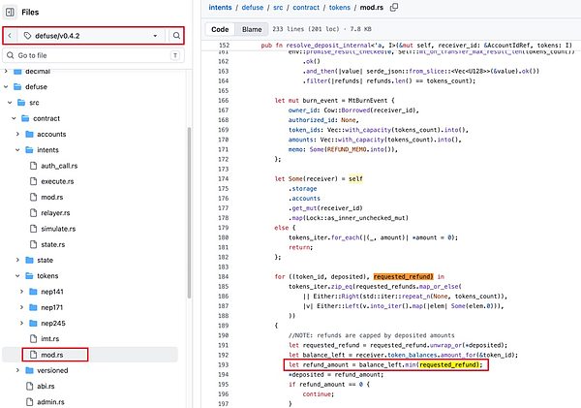Open relayer.rs file
The height and width of the screenshot is (408, 581).
click(55, 213)
